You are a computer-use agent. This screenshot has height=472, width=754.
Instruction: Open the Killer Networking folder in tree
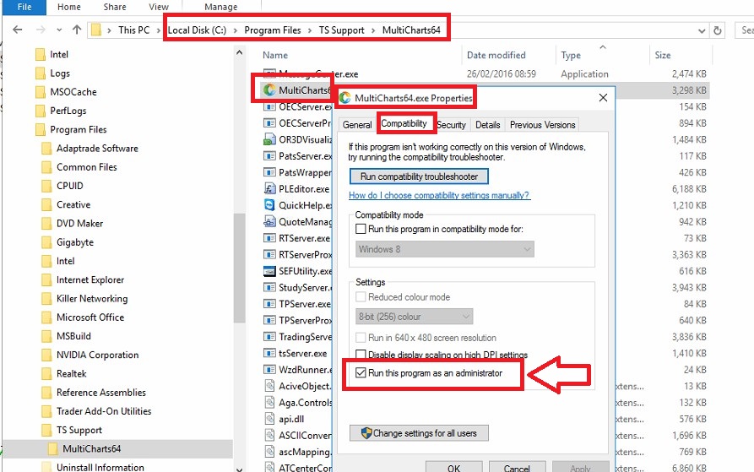point(92,299)
